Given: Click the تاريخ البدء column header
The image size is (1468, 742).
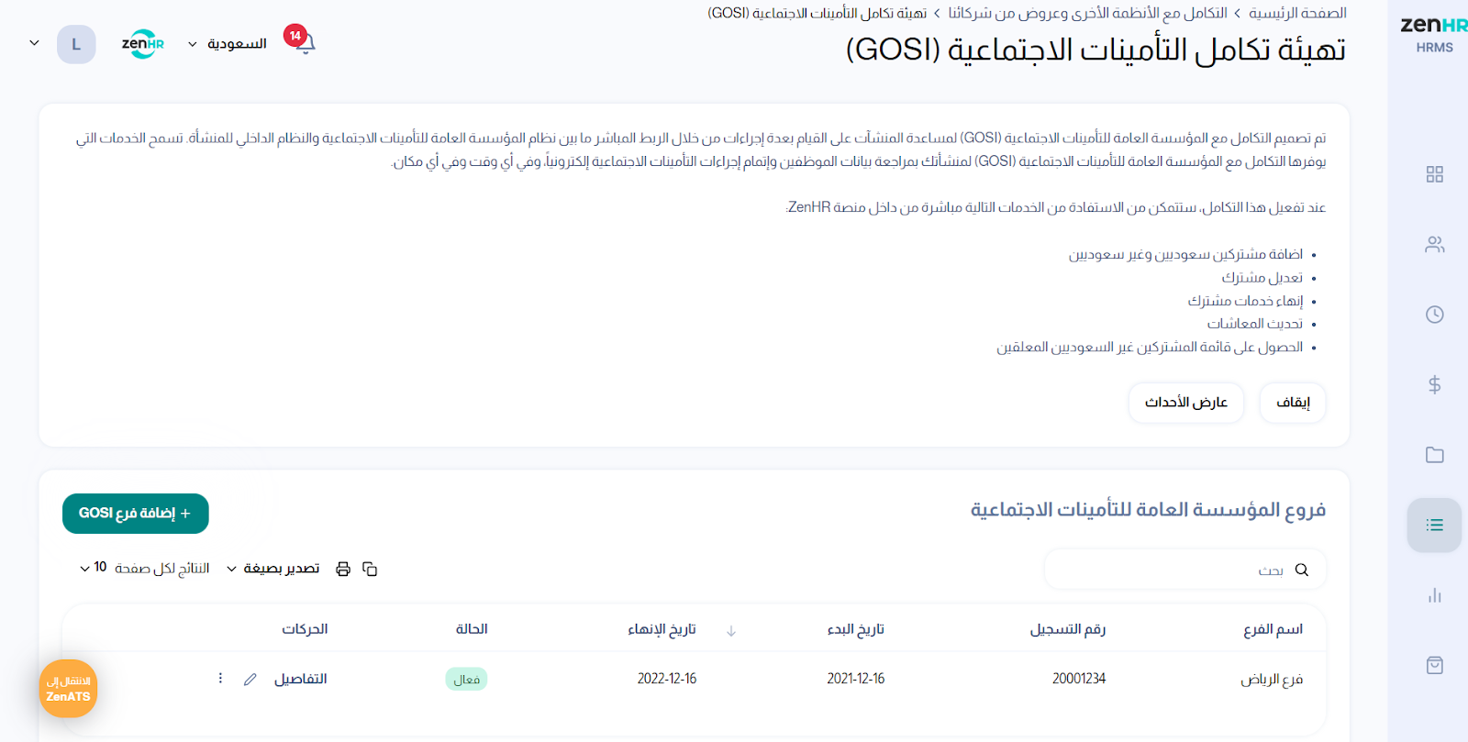Looking at the screenshot, I should 855,629.
